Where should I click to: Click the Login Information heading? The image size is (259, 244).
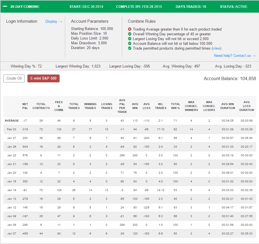click(22, 21)
